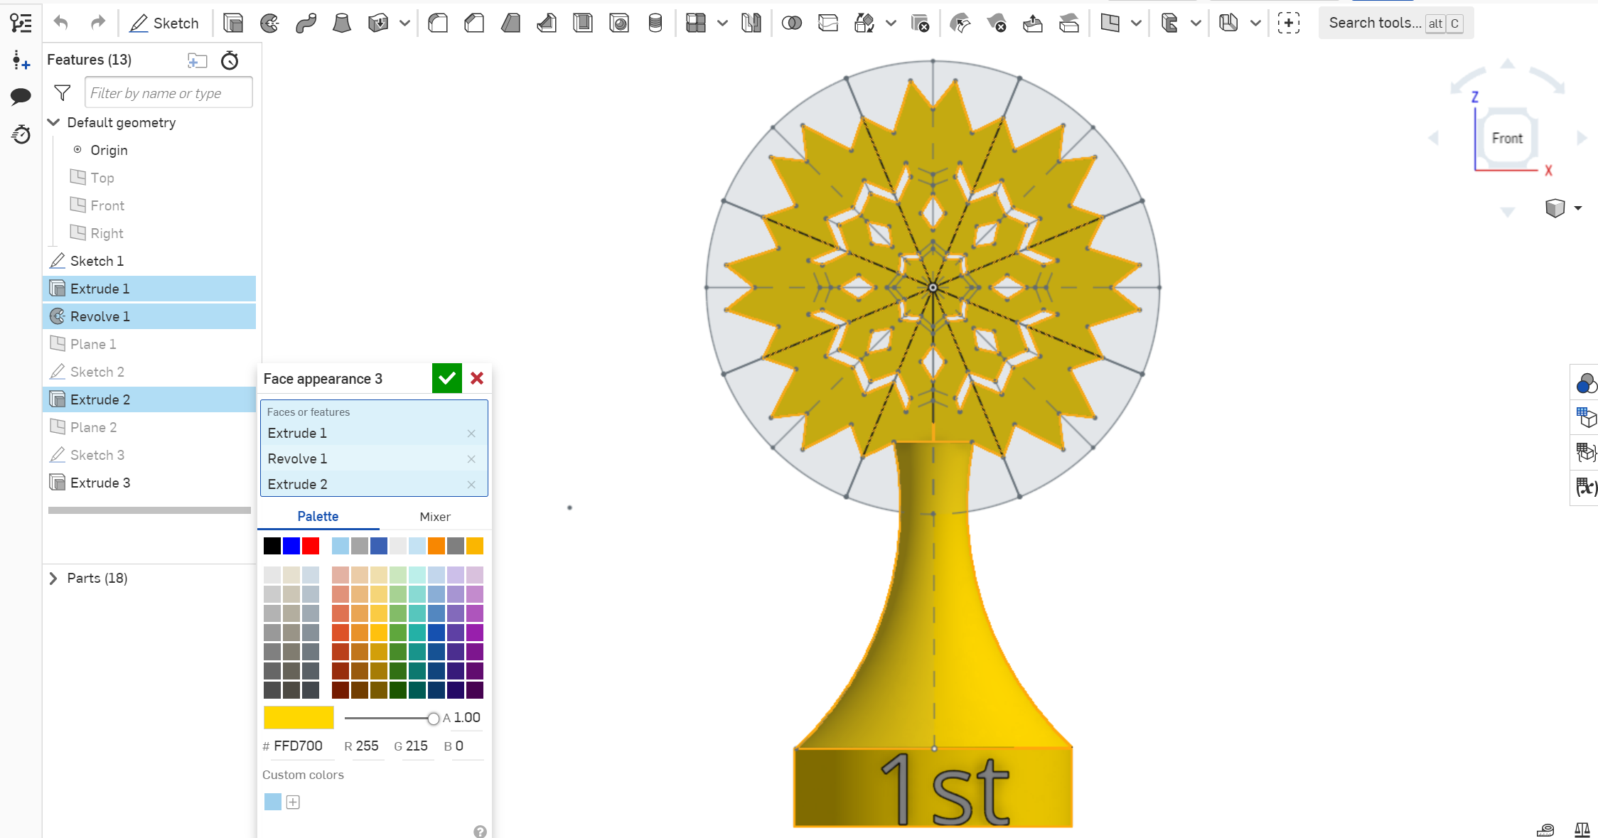Apply the Fillet tool
The width and height of the screenshot is (1598, 838).
tap(437, 23)
